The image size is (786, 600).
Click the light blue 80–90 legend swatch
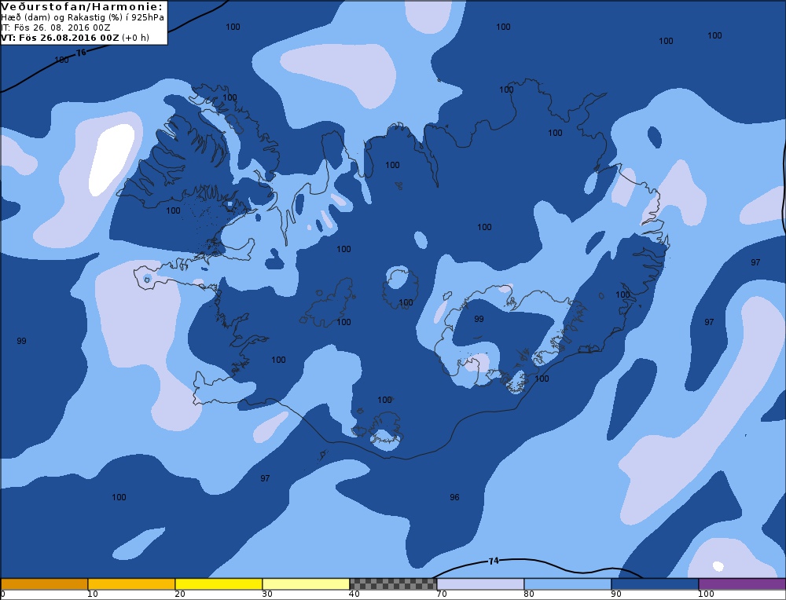tap(567, 584)
